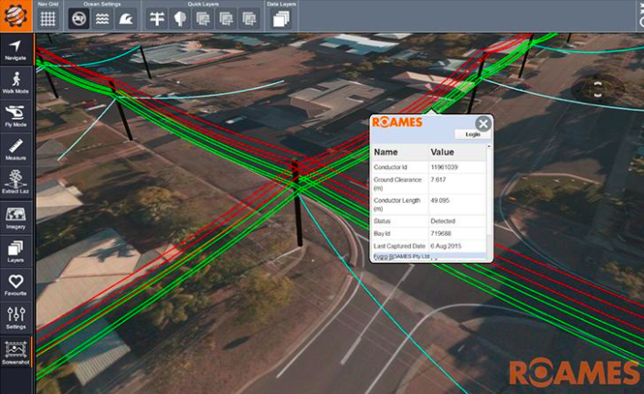Click the Extract Laz tool
The height and width of the screenshot is (394, 644).
pos(16,181)
